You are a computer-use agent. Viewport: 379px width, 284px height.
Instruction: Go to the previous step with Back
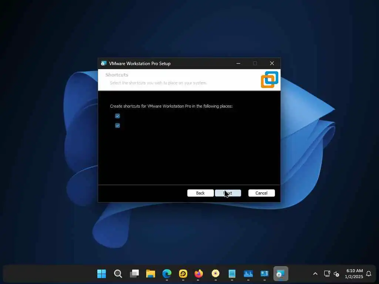point(200,193)
